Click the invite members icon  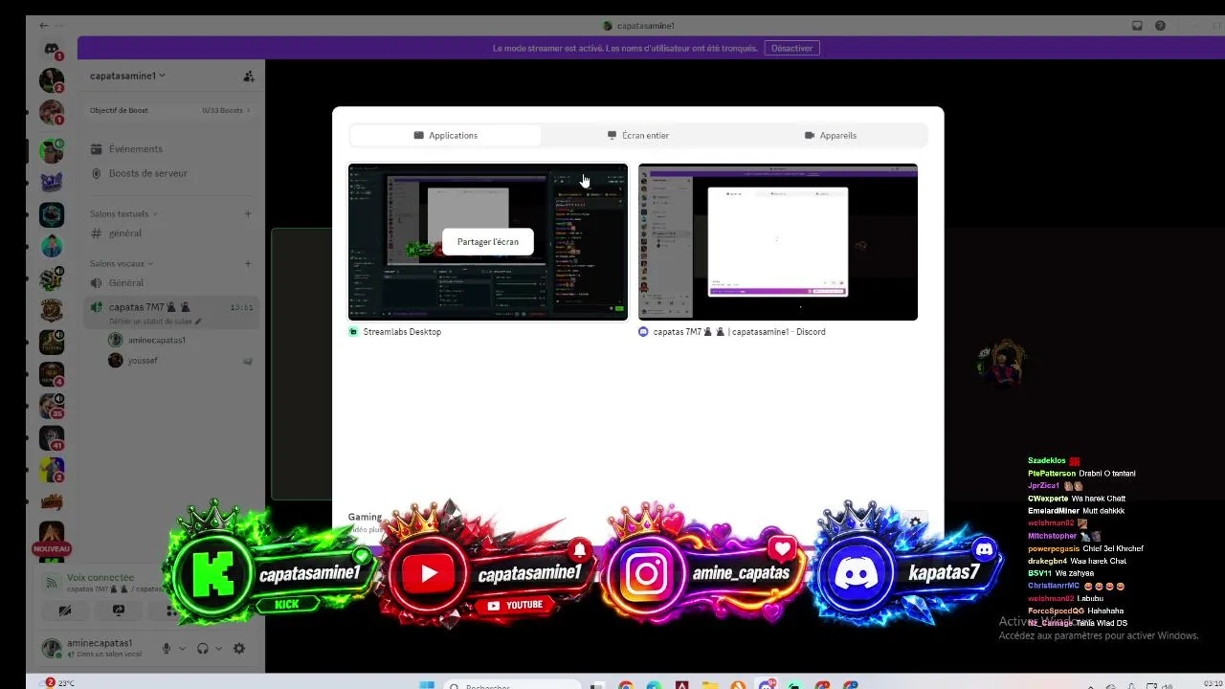249,77
